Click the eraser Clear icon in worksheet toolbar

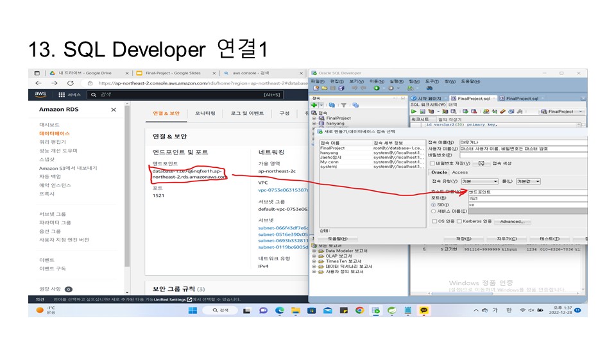point(502,111)
